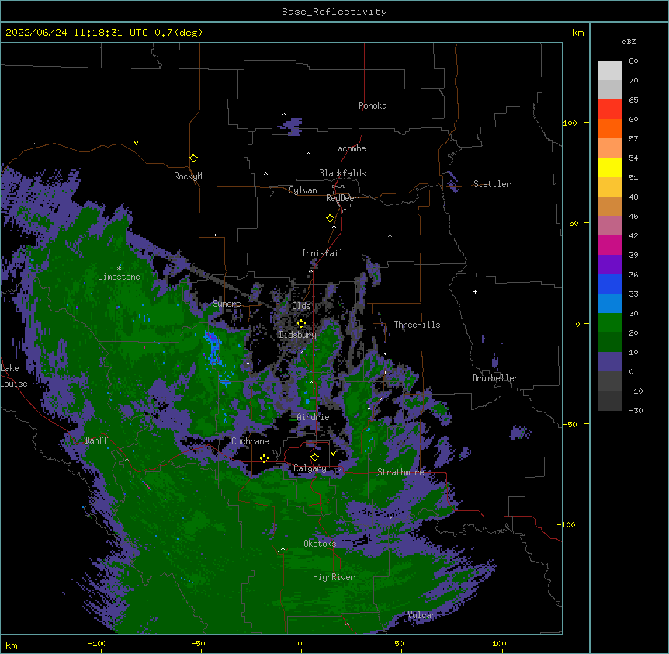Click the green 20-30 dBZ legend swatch
This screenshot has height=654, width=669.
tap(610, 323)
